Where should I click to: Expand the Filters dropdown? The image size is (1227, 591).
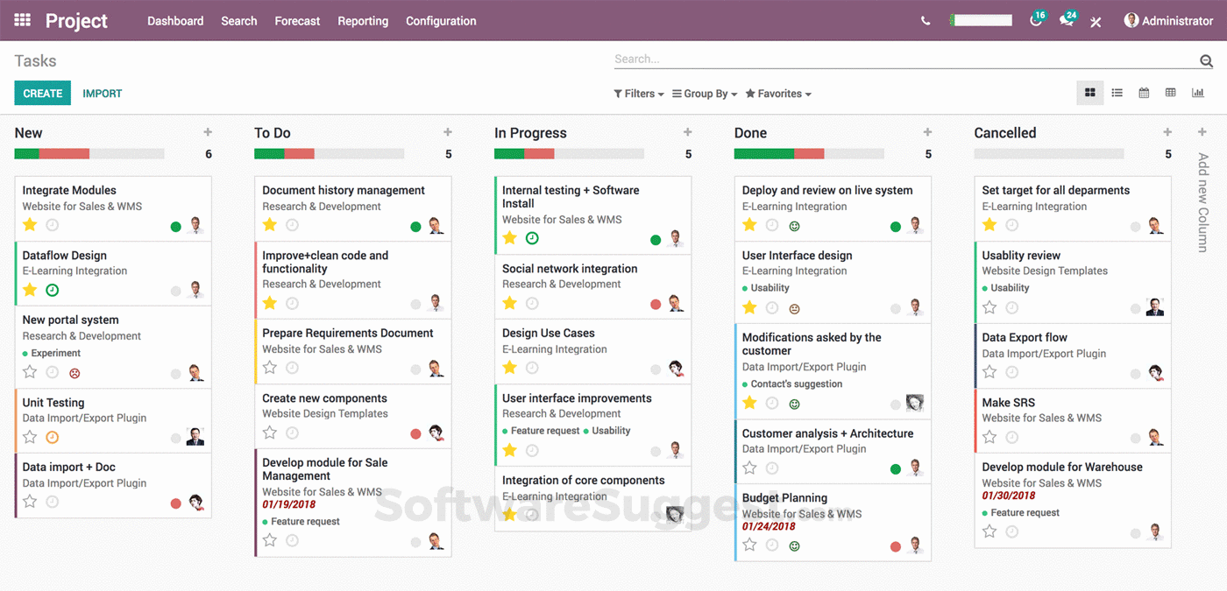pos(639,94)
